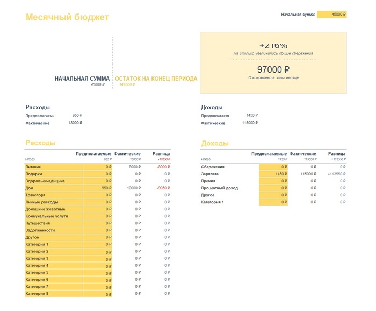376x311 pixels.
Task: Select the Личные расходы category cell
Action: [x=54, y=202]
